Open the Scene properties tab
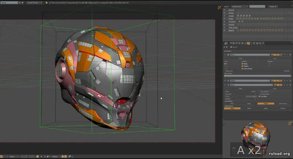The width and height of the screenshot is (293, 159). click(x=236, y=43)
